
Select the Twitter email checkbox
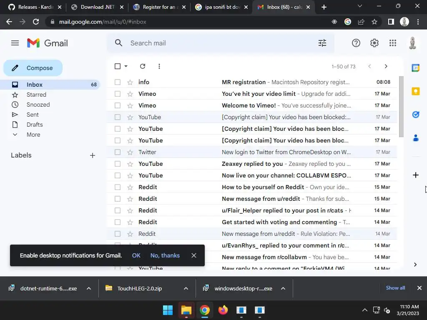(118, 152)
